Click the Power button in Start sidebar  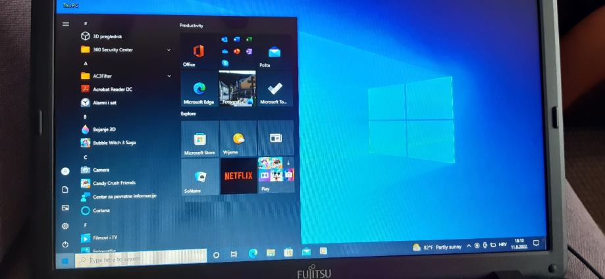pyautogui.click(x=65, y=244)
